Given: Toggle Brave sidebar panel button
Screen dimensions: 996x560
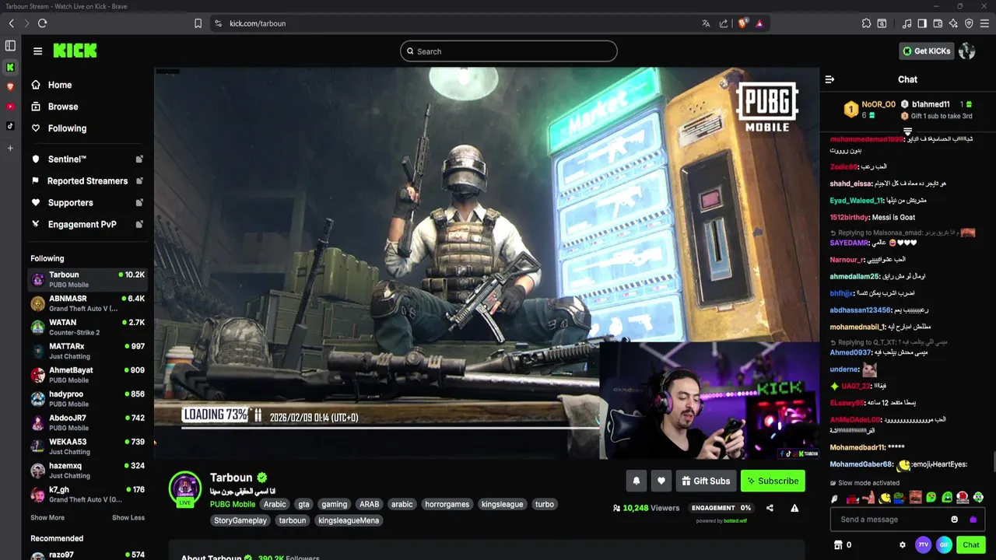Looking at the screenshot, I should (x=922, y=23).
